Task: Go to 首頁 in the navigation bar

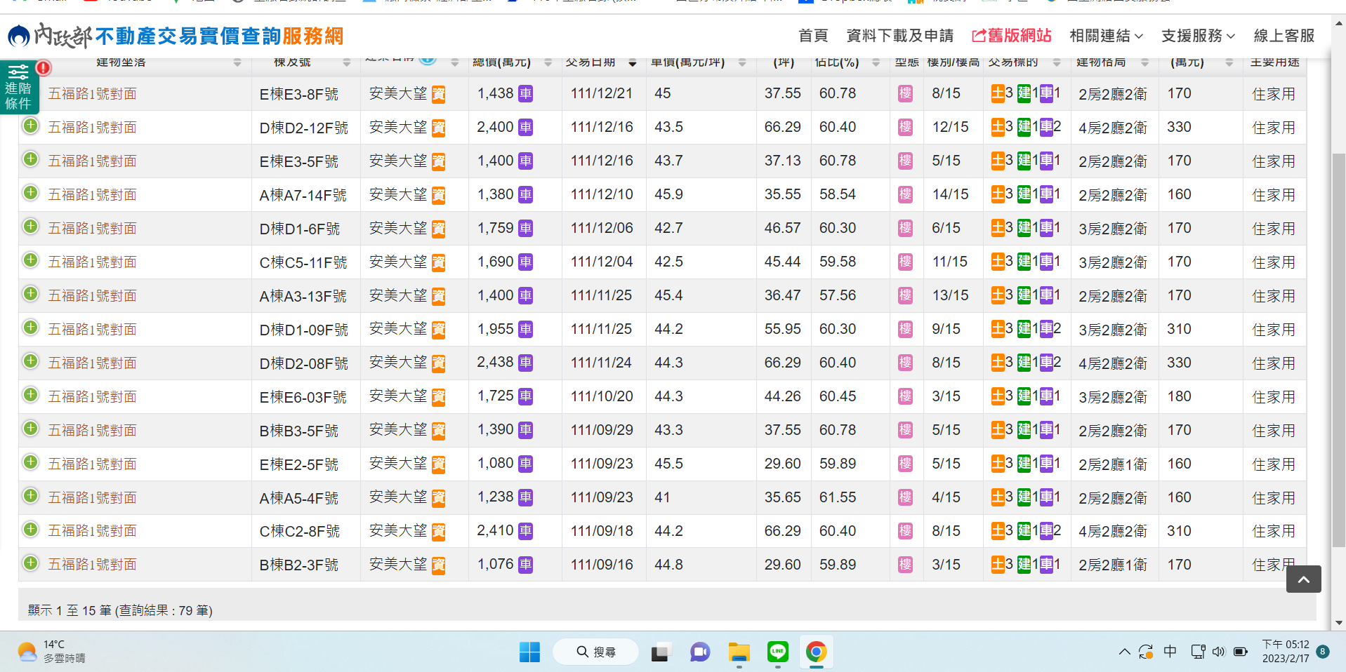Action: click(x=812, y=36)
